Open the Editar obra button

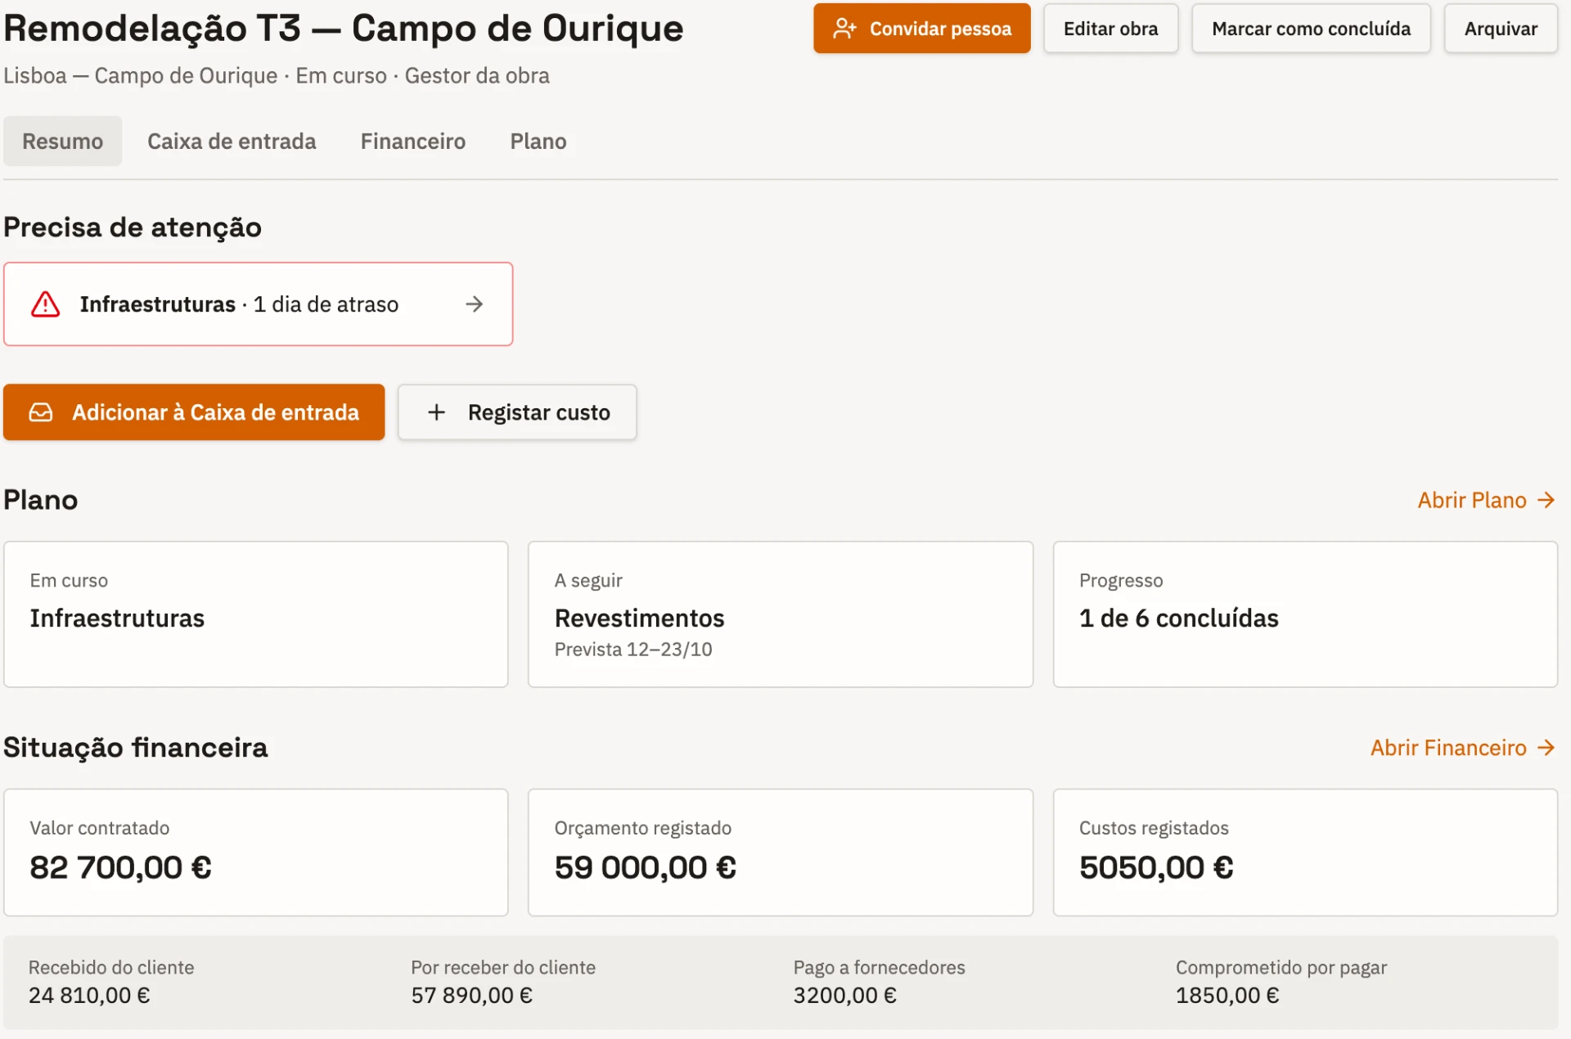point(1111,29)
